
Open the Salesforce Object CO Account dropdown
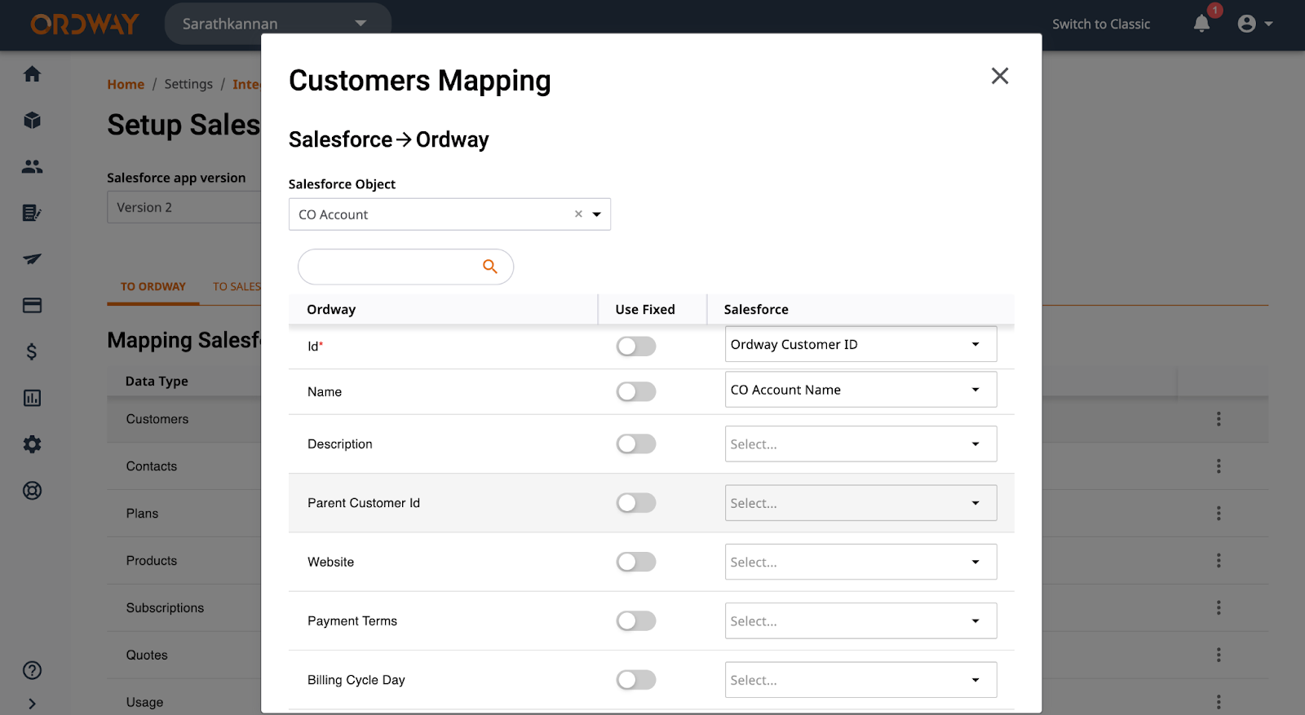click(449, 214)
